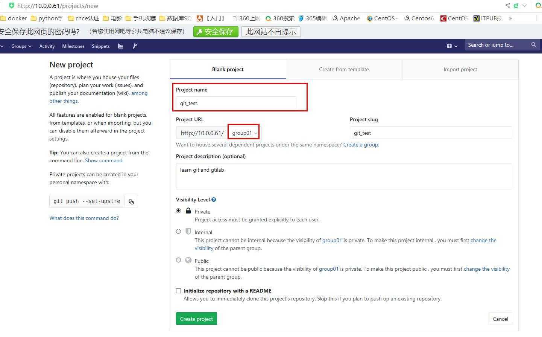Open the docker bookmark folder
Viewport: 542px width, 337px height.
pos(14,18)
